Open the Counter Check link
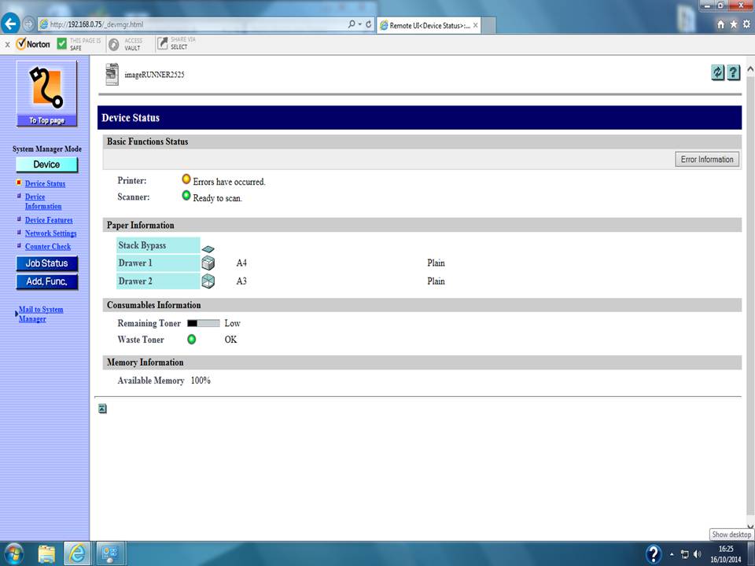The width and height of the screenshot is (755, 566). pos(47,247)
